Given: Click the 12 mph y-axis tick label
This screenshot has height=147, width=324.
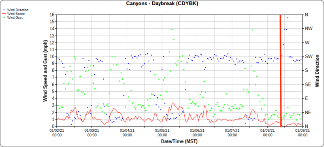Looking at the screenshot, I should click(x=52, y=43).
